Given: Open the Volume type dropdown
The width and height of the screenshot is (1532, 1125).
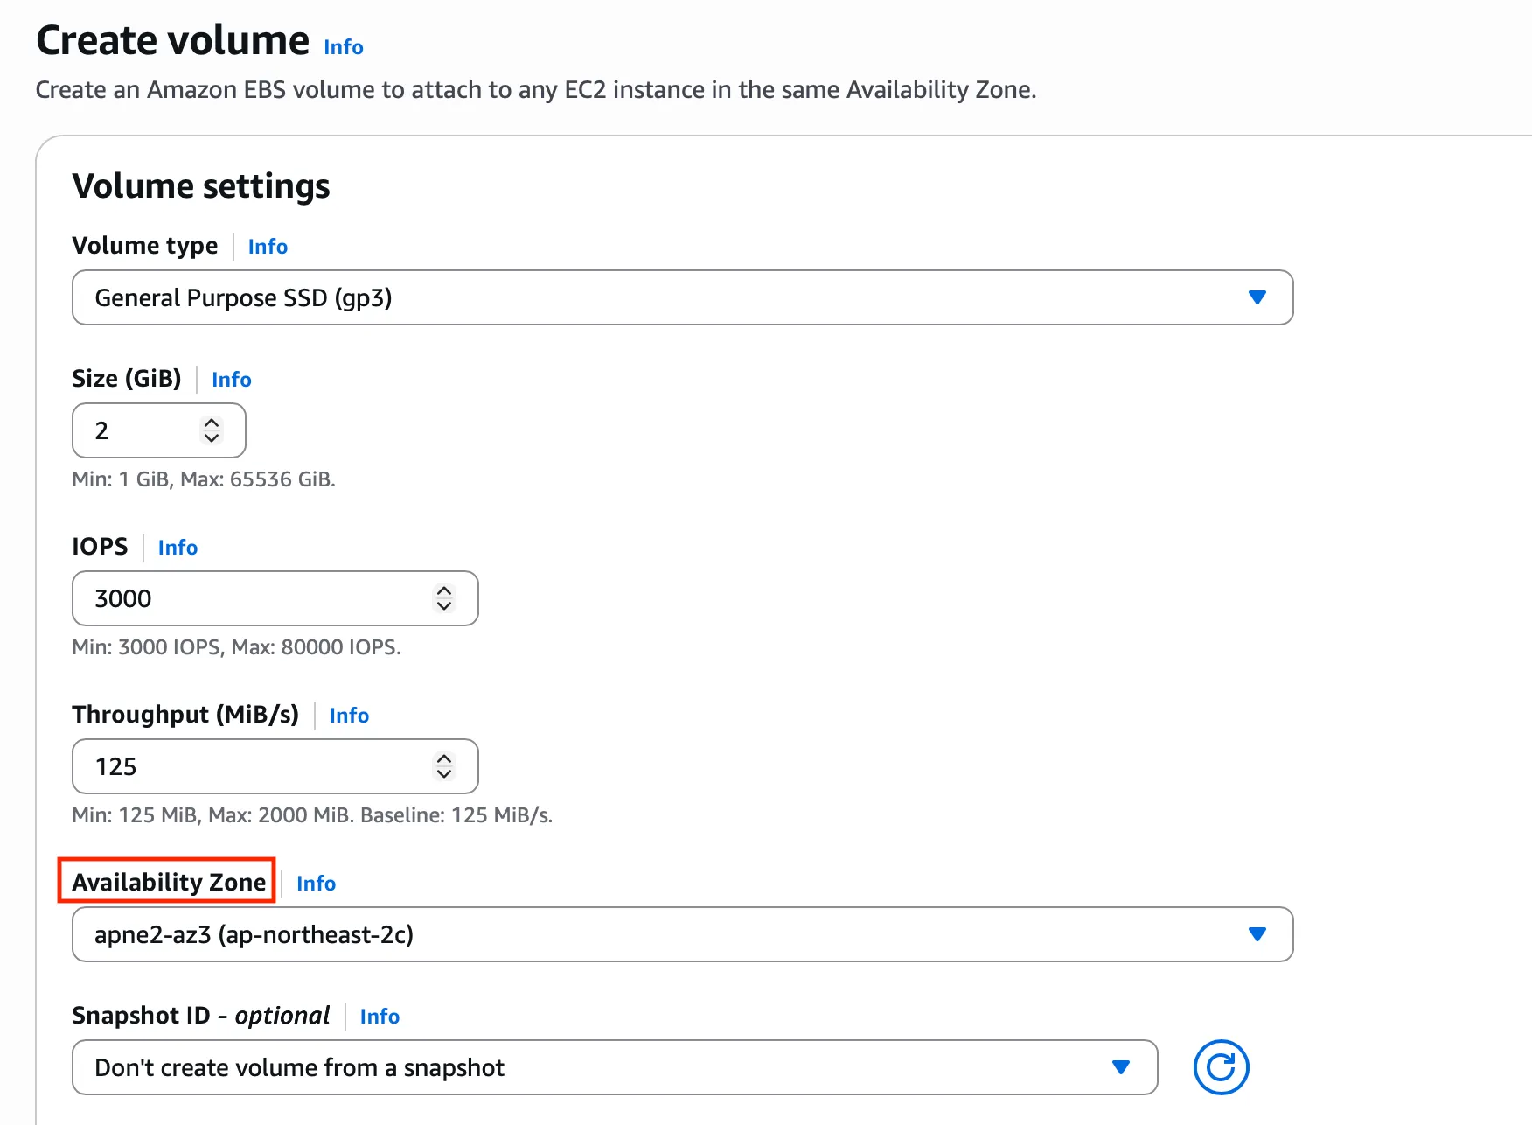Looking at the screenshot, I should point(1257,297).
